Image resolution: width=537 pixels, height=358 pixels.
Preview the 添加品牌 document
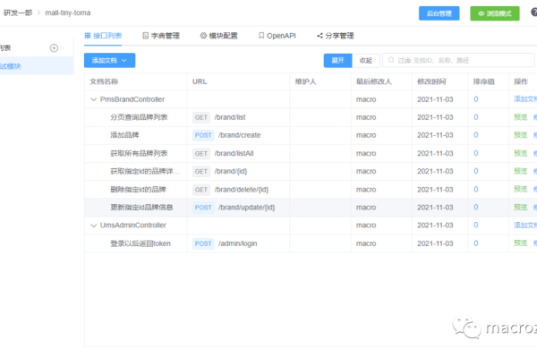[521, 135]
